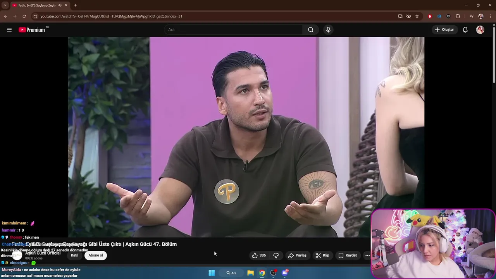Click the video player area
496x279 pixels.
[246, 137]
